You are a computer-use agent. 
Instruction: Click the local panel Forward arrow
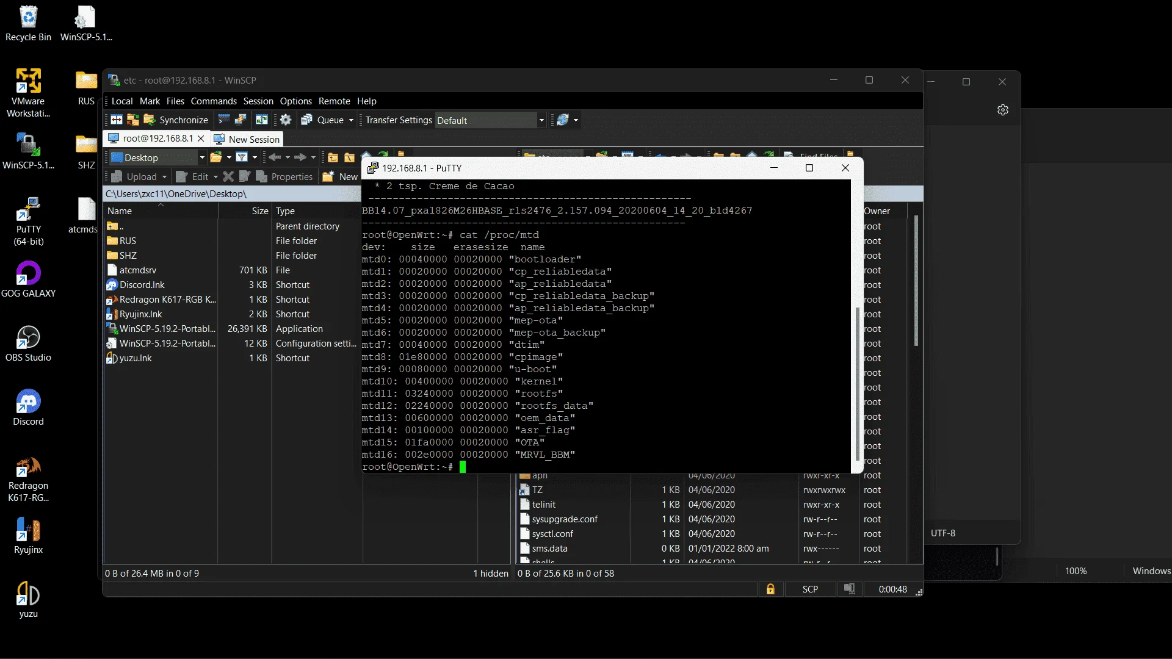(300, 157)
